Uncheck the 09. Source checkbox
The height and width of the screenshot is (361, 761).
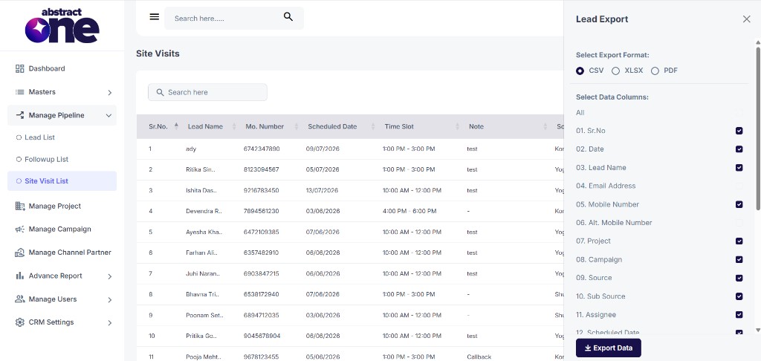coord(739,278)
